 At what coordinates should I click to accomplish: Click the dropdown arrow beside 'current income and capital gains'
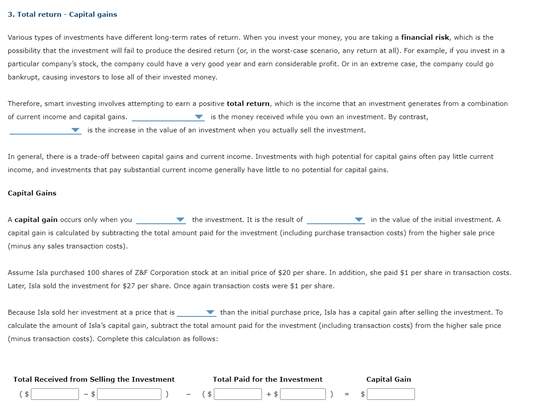pyautogui.click(x=199, y=117)
